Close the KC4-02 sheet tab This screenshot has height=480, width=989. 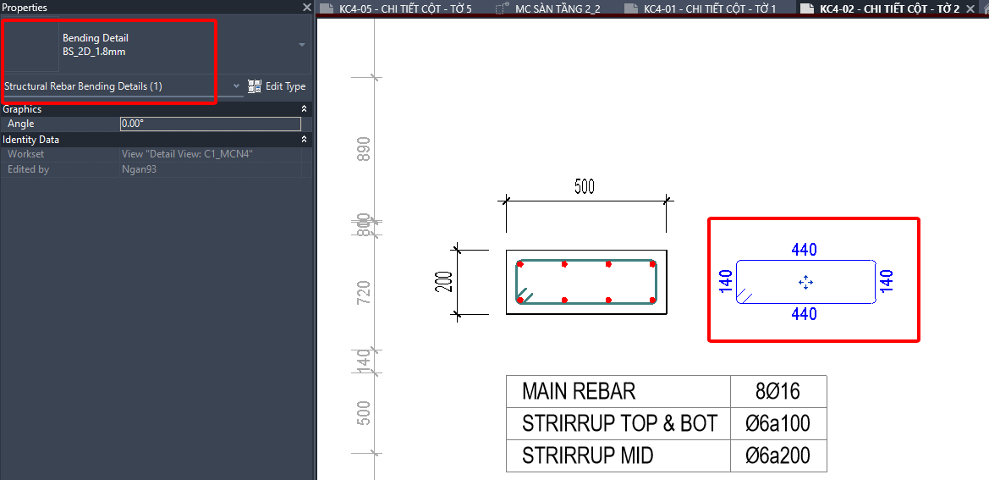click(970, 8)
